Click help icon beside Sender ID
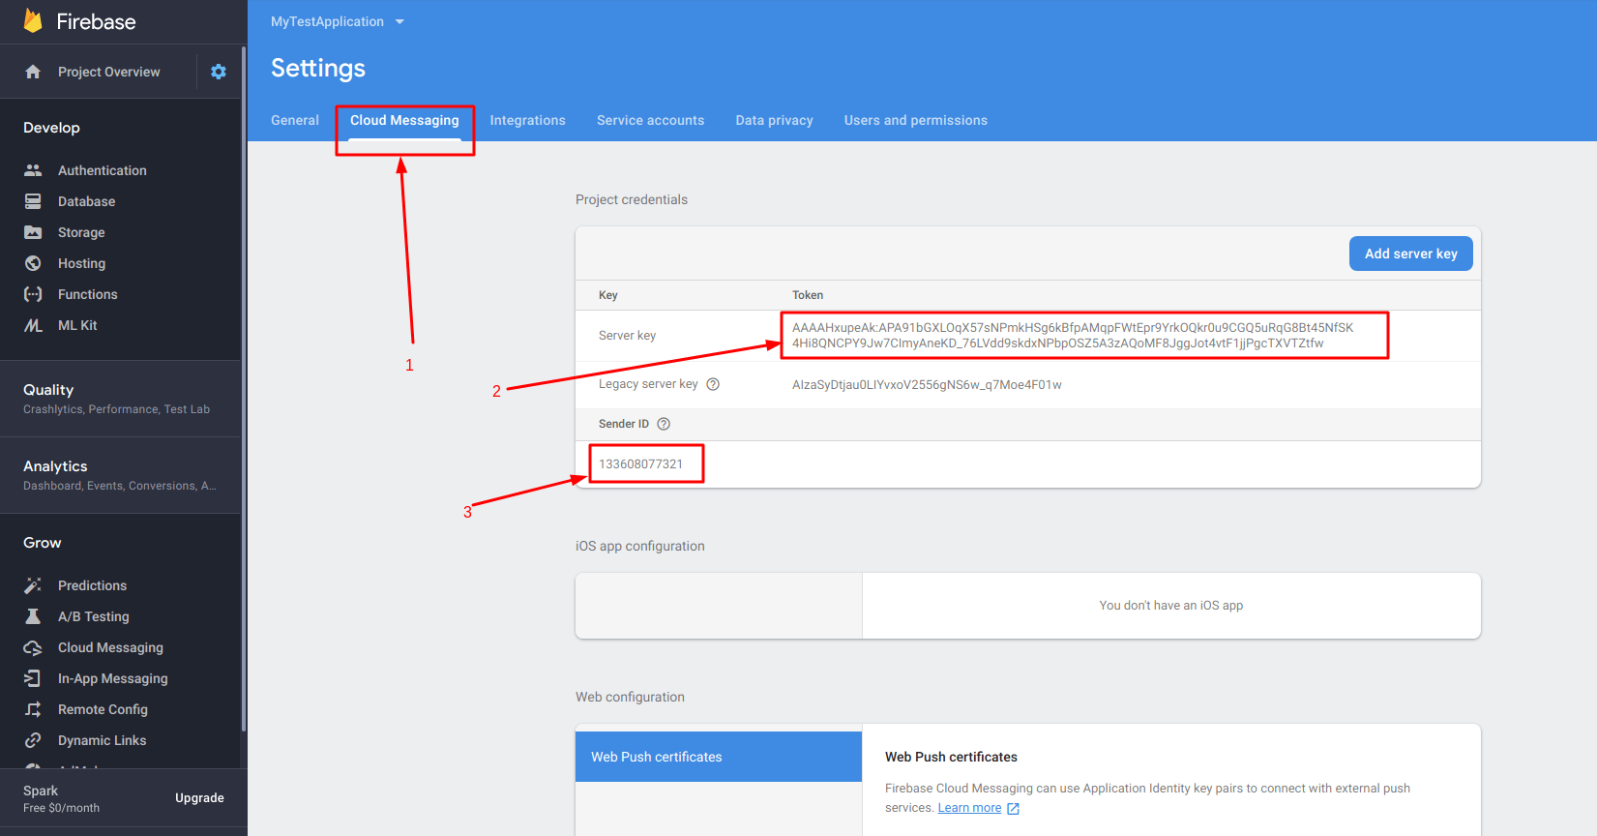Viewport: 1597px width, 836px height. click(x=664, y=424)
